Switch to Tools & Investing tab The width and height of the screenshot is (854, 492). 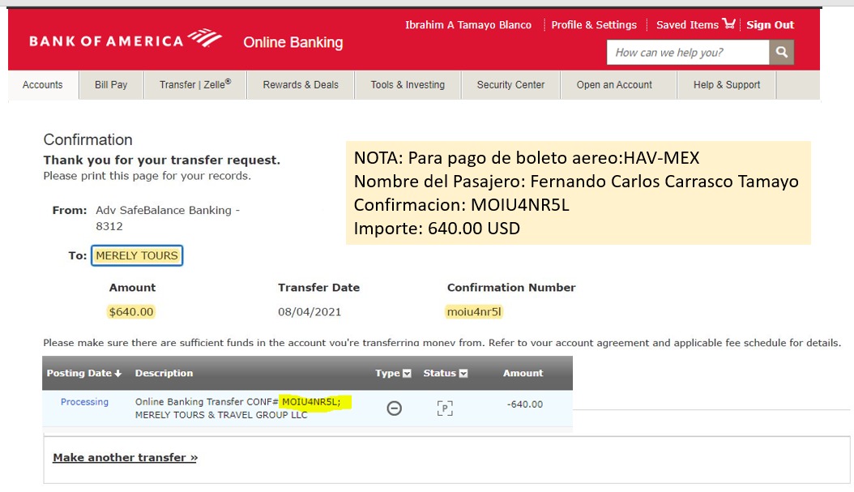[408, 85]
